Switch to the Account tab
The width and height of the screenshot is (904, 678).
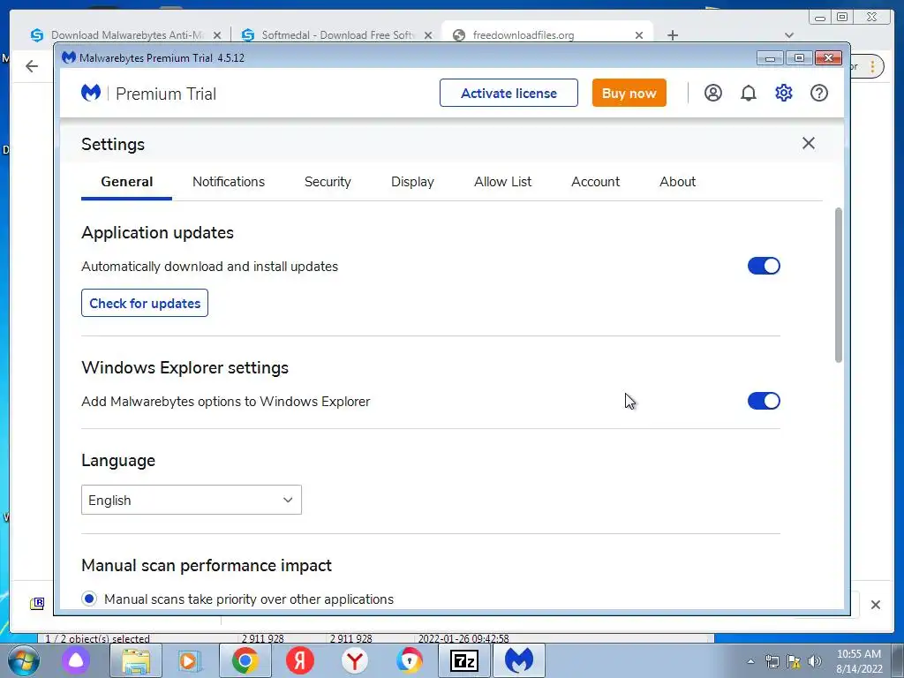tap(596, 182)
